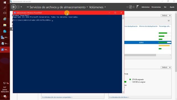
Task: Click the network status tray icon
Action: pos(4,83)
